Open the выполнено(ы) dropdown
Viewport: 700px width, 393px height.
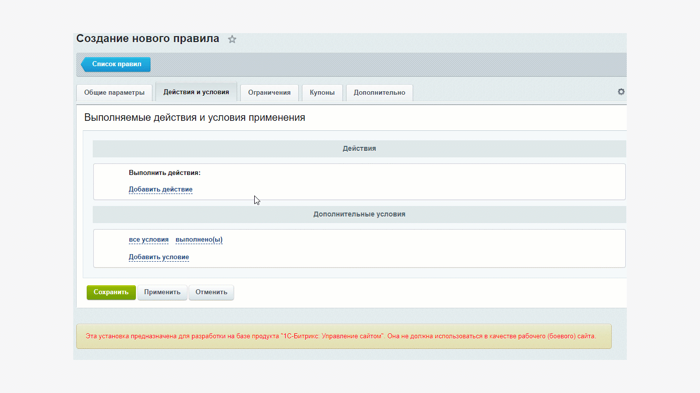coord(199,240)
